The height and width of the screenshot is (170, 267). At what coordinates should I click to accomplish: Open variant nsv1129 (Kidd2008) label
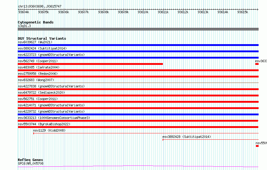click(49, 130)
